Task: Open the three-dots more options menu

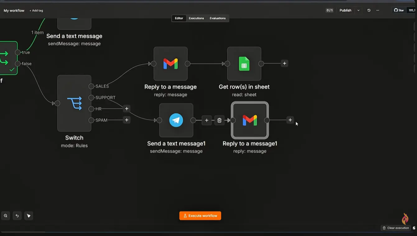Action: coord(378,10)
